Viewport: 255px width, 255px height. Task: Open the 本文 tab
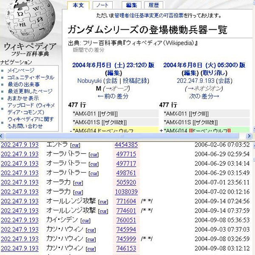pos(78,5)
